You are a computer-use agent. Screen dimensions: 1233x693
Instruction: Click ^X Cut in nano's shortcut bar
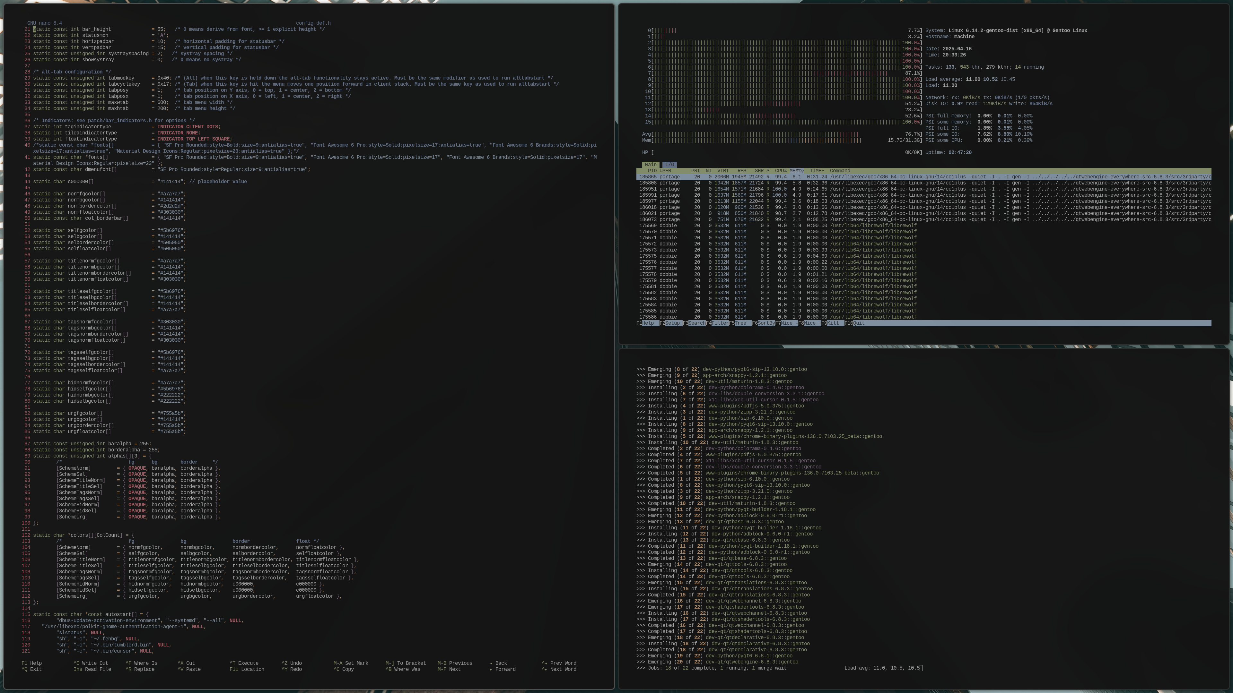pyautogui.click(x=186, y=663)
